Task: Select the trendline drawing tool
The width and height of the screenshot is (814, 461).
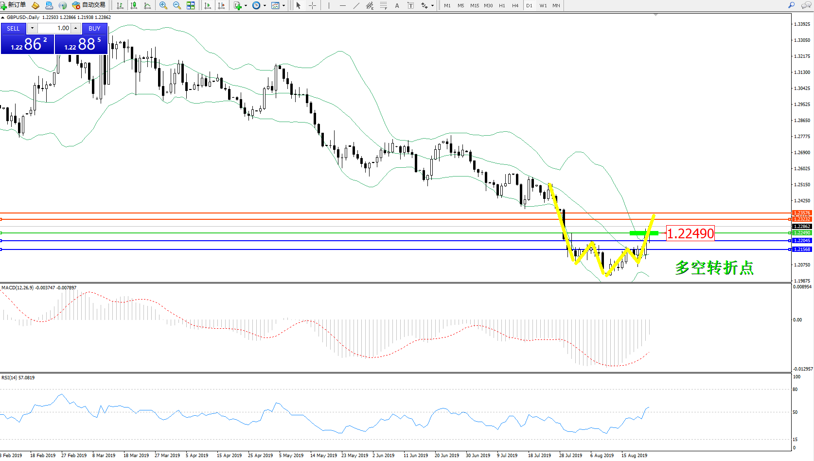Action: tap(356, 5)
